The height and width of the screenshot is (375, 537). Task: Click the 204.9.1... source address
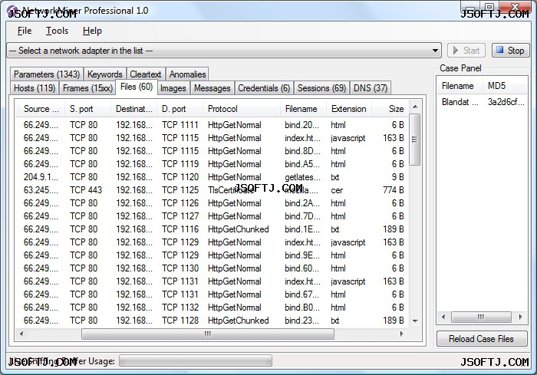(x=41, y=177)
